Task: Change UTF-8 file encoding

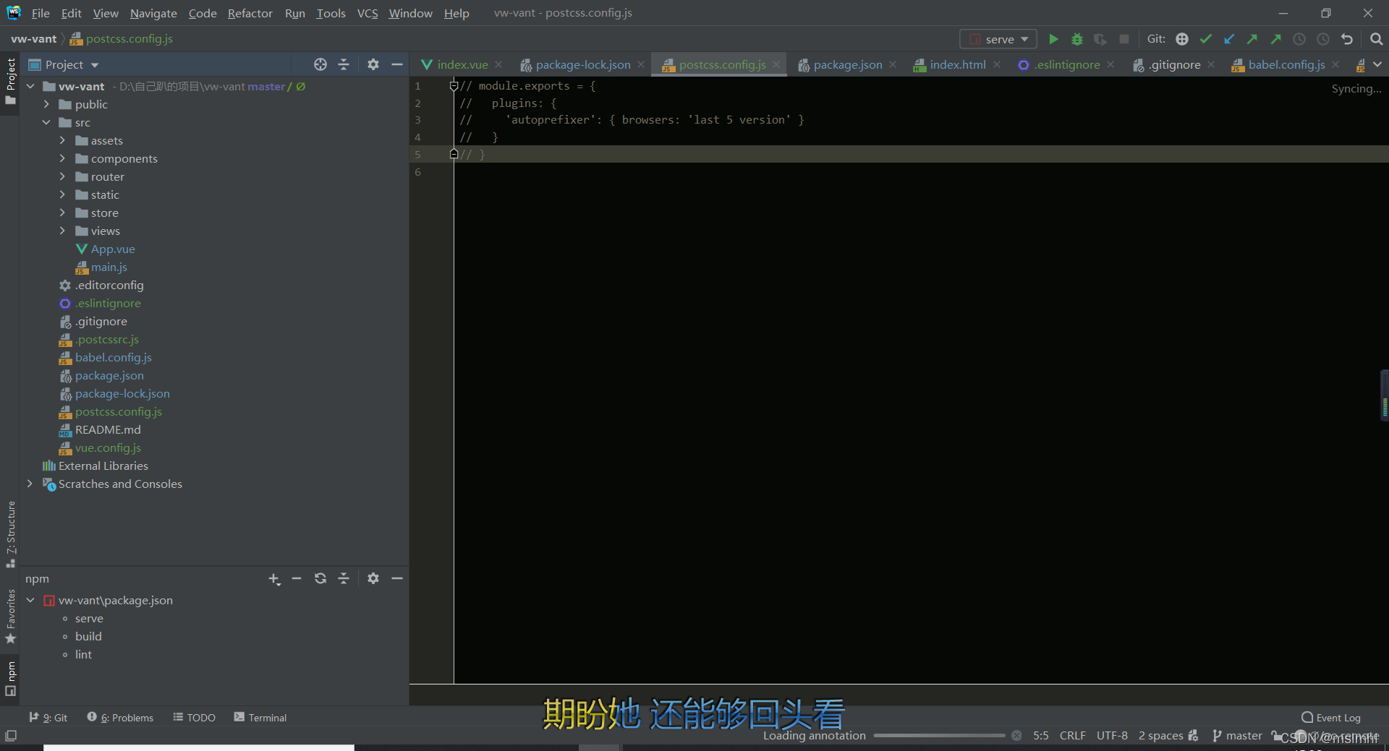Action: (1112, 736)
